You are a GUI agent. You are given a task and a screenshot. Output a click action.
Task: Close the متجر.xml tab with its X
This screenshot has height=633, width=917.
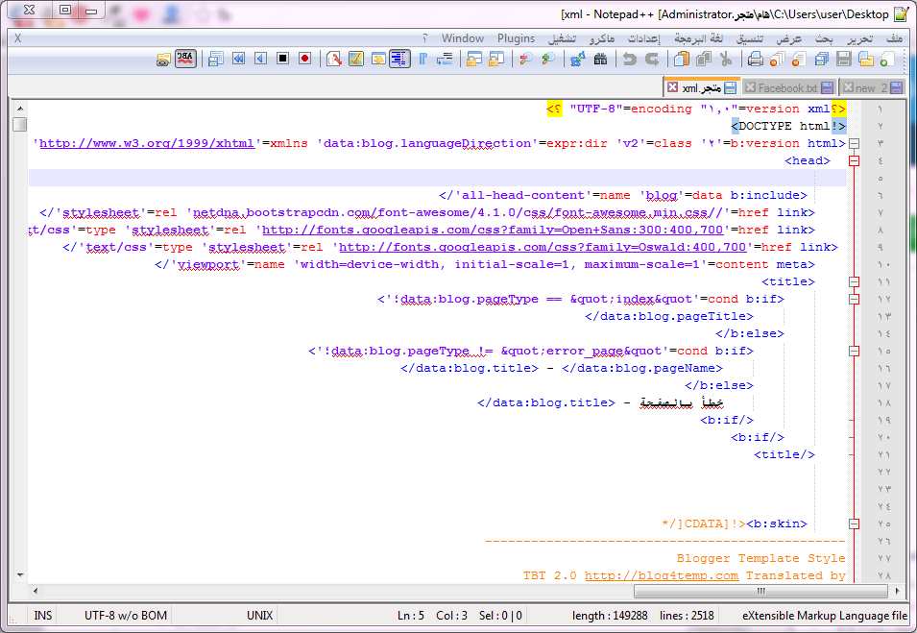pyautogui.click(x=672, y=87)
